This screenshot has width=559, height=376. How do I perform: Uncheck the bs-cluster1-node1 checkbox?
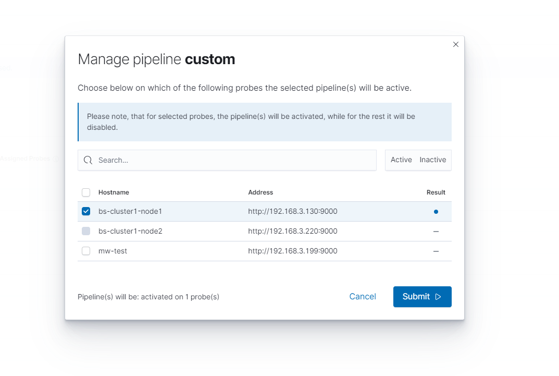pyautogui.click(x=86, y=211)
